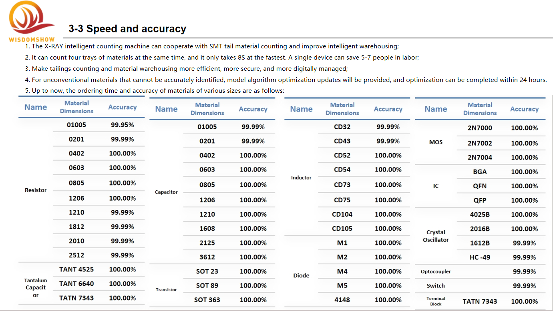Screen dimensions: 553x311
Task: Click the Inductor category label
Action: click(301, 177)
